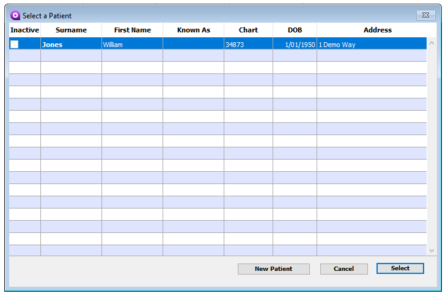Viewport: 448px width, 299px height.
Task: Sort patients by Surname column header
Action: coord(71,30)
